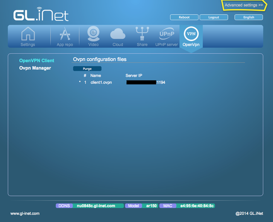Click the Reboot button
The height and width of the screenshot is (222, 273).
184,17
